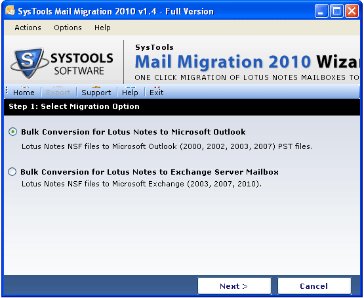Click the SysTools Software shield logo
The width and height of the screenshot is (364, 298).
(x=29, y=62)
